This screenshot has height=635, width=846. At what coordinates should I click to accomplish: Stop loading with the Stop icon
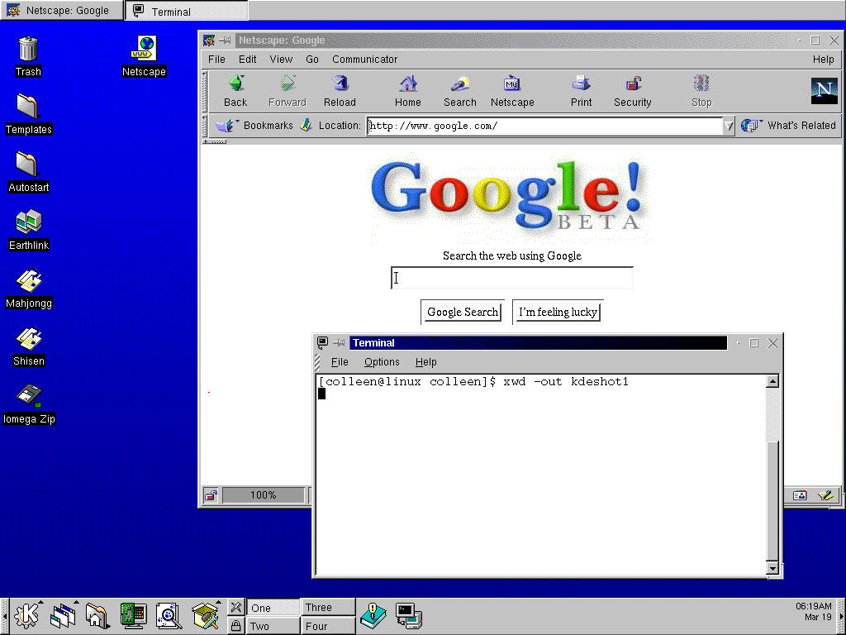(701, 91)
